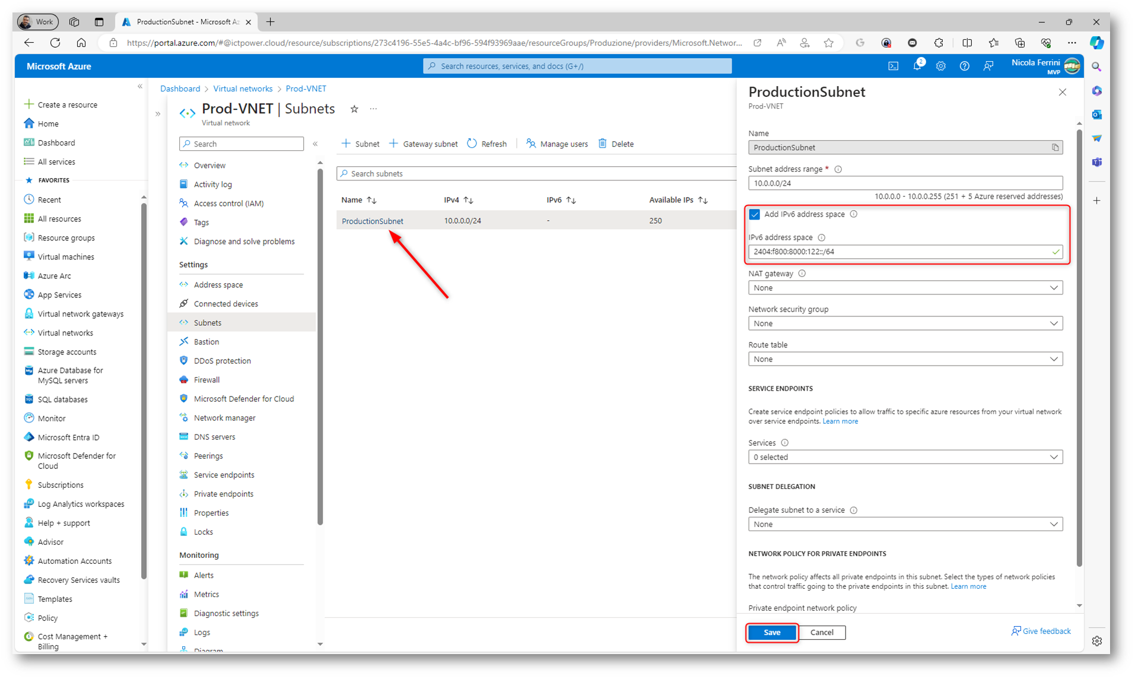Show info for Add IPv6 address space
1135x679 pixels.
(x=854, y=214)
